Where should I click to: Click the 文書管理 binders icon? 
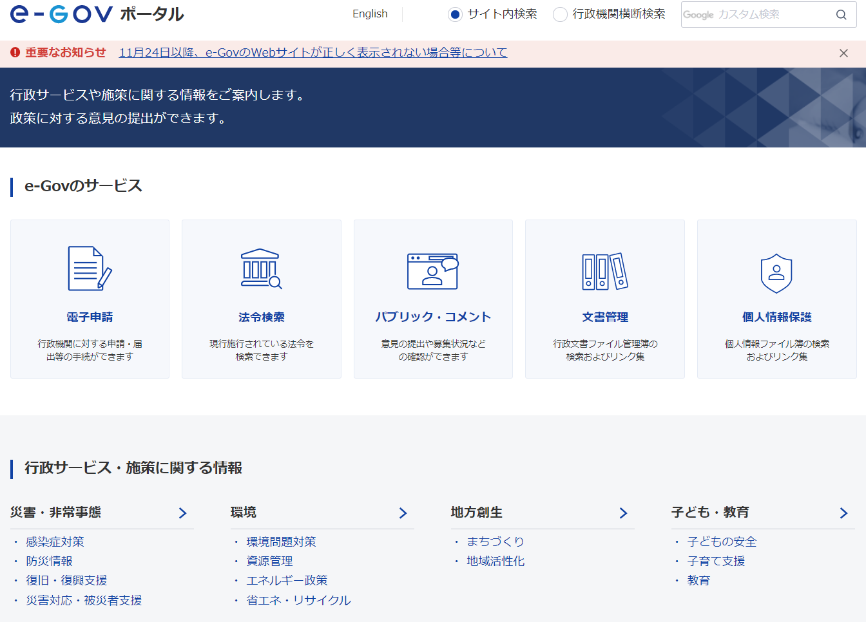coord(604,271)
